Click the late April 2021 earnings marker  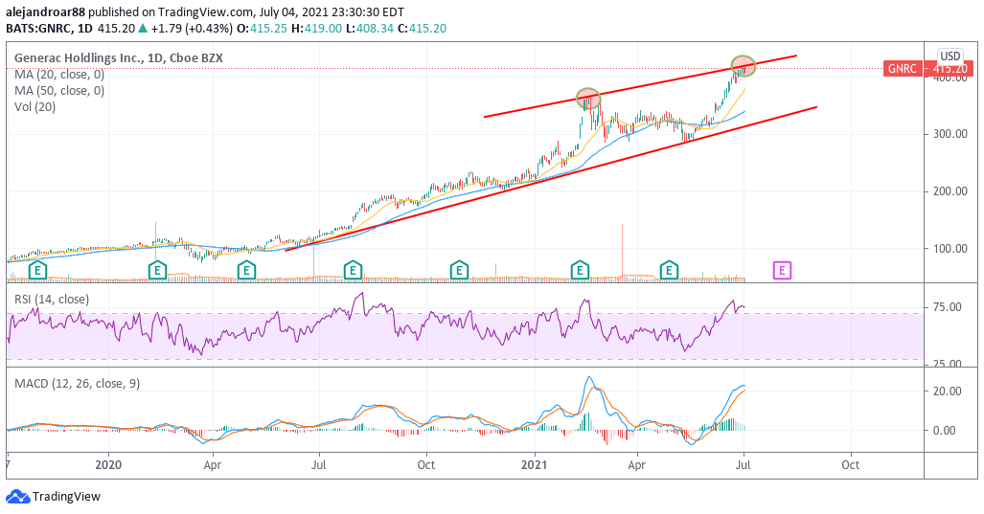669,271
